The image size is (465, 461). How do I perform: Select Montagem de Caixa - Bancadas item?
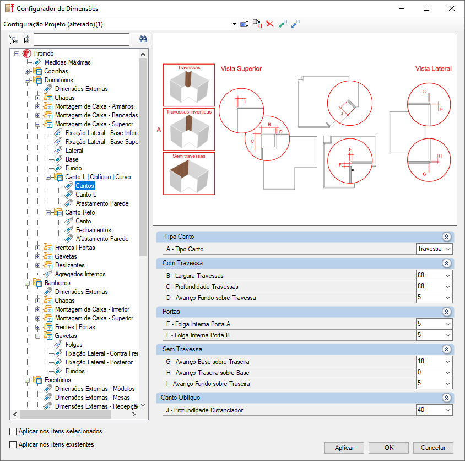tap(96, 115)
